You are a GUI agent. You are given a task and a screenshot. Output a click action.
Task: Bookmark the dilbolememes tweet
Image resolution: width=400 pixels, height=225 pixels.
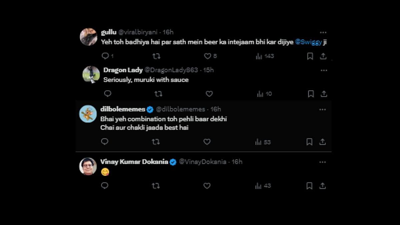(309, 142)
